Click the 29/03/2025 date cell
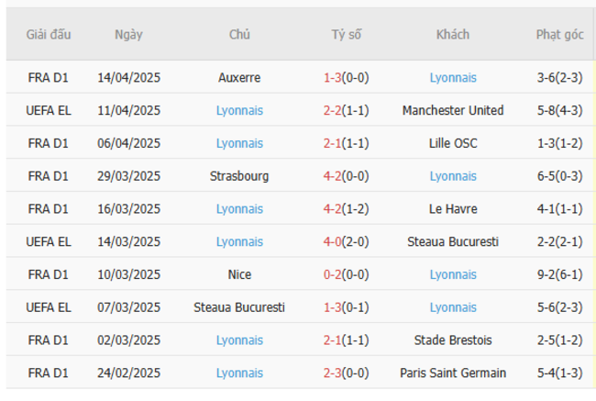This screenshot has height=401, width=596. point(128,176)
